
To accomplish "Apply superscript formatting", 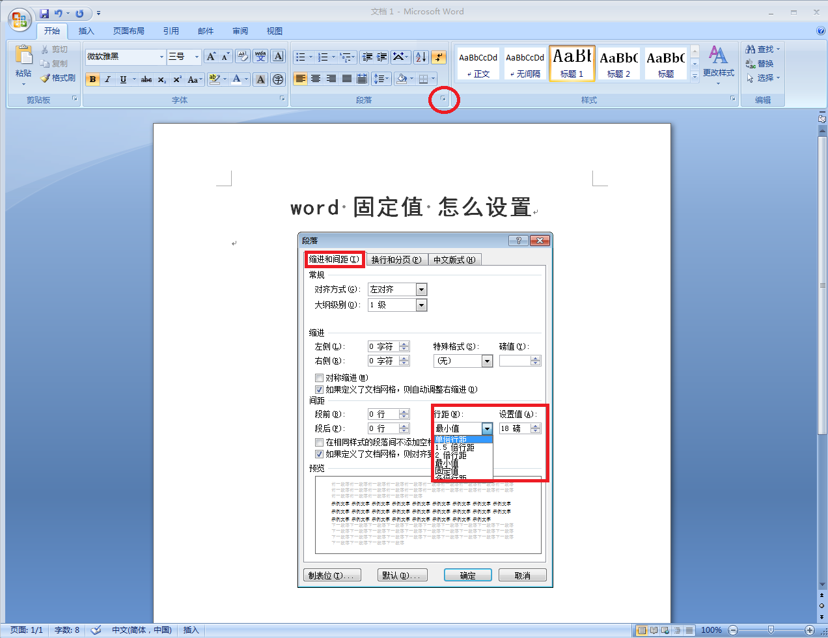I will point(177,79).
